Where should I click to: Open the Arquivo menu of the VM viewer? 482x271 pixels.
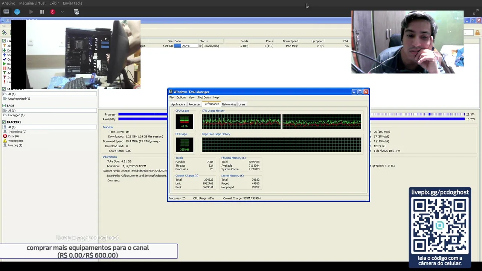coord(8,3)
